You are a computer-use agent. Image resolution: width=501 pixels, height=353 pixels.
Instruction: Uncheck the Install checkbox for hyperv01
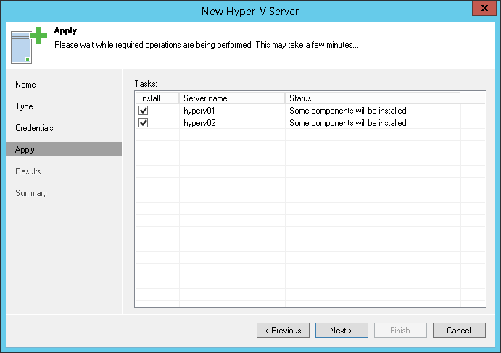(x=144, y=111)
